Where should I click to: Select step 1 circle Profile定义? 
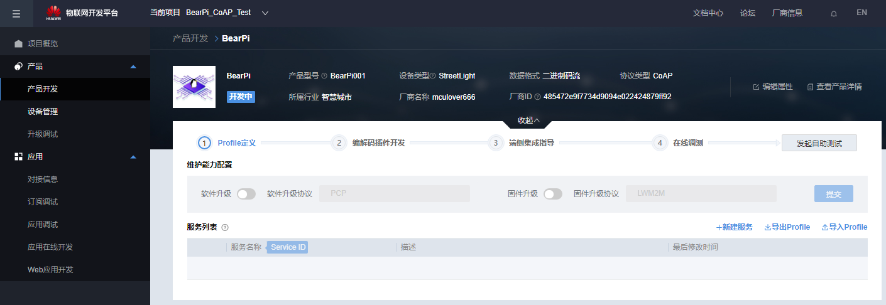point(204,143)
